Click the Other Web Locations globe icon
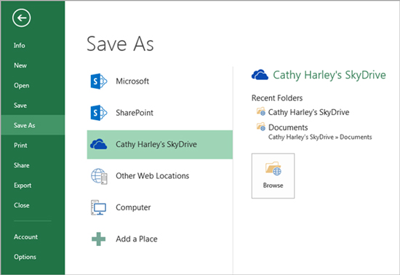The image size is (400, 275). pyautogui.click(x=99, y=176)
